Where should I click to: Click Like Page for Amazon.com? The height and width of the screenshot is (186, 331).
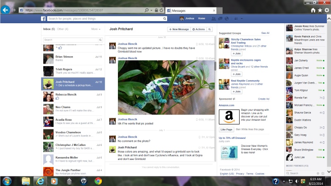tap(226, 129)
